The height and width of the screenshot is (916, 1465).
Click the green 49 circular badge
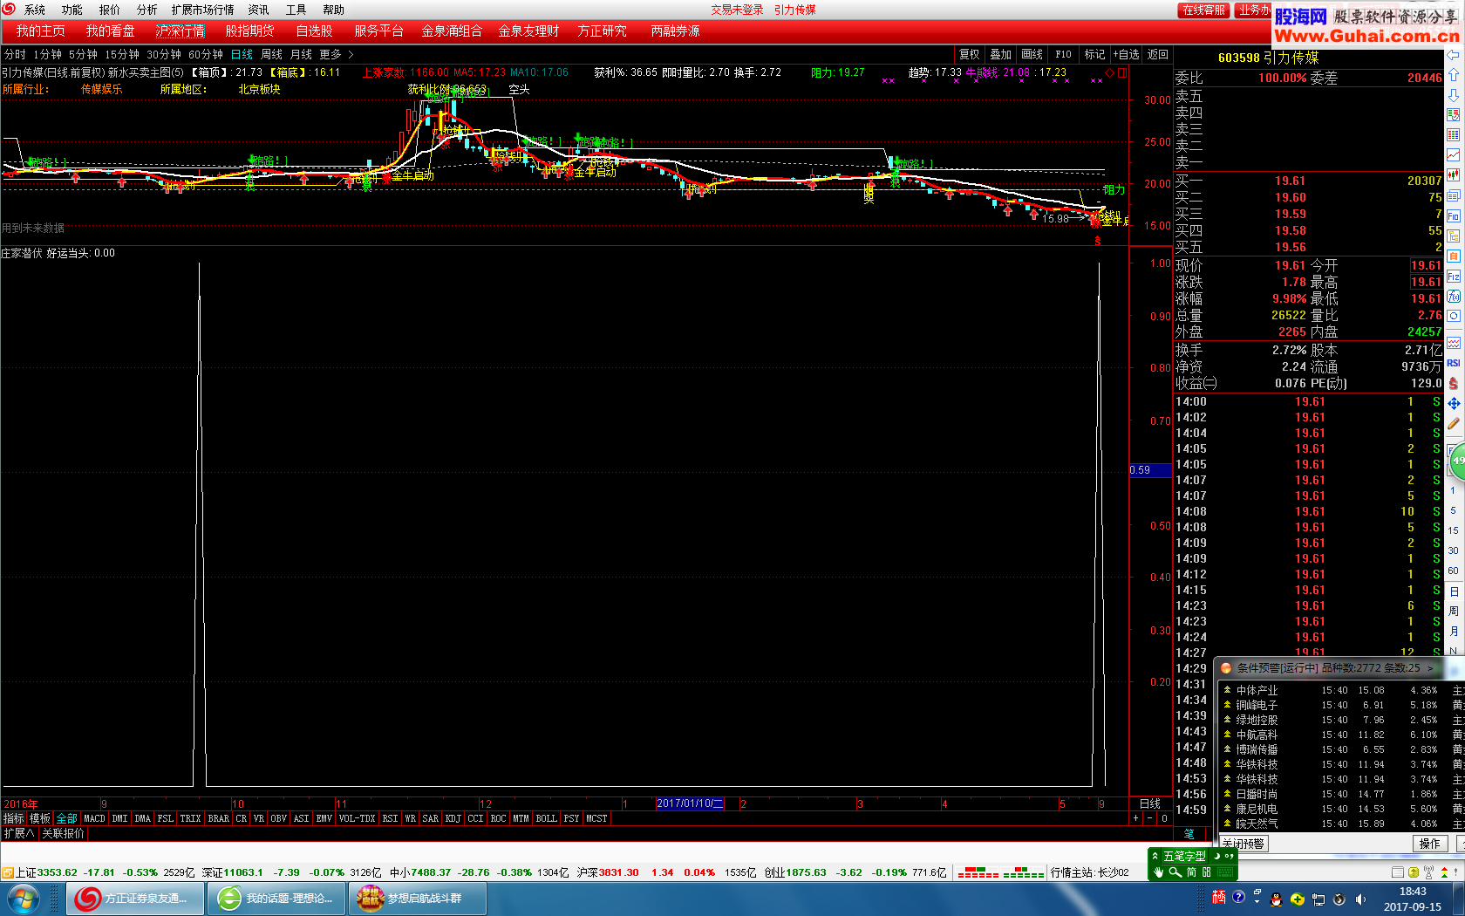click(x=1457, y=461)
